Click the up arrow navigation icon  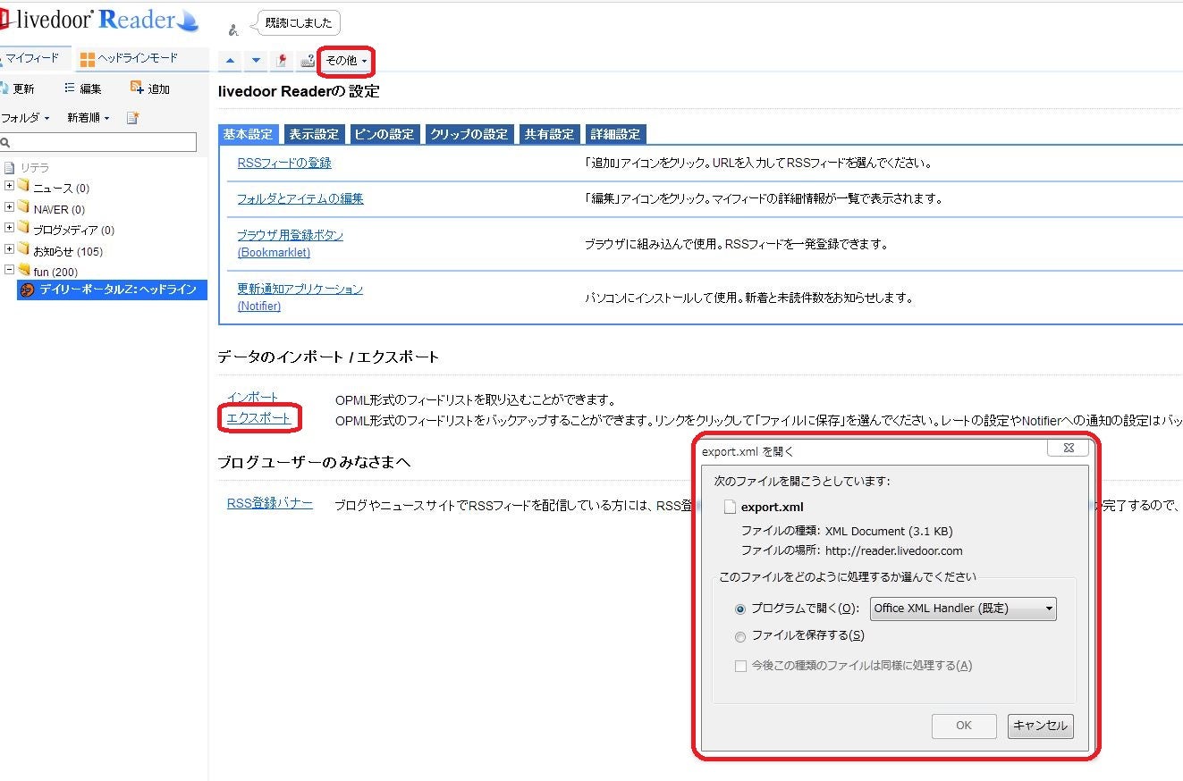click(231, 61)
